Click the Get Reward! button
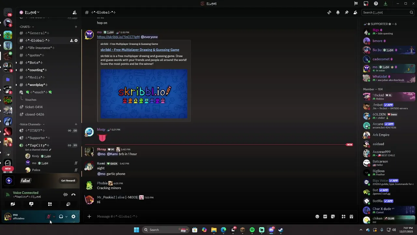The height and width of the screenshot is (235, 417). pos(68,180)
